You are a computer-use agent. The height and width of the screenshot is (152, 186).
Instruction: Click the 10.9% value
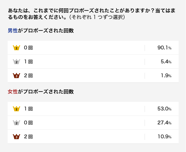point(165,137)
